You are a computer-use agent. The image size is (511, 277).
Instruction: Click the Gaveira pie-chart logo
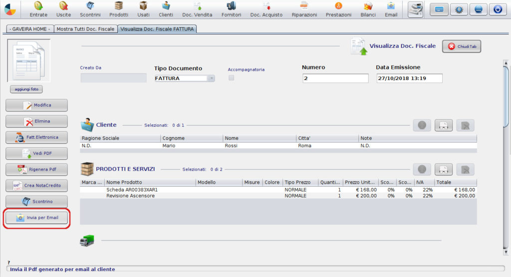10,9
